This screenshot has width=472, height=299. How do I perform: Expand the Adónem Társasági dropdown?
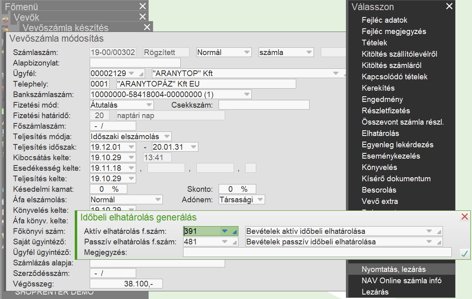260,199
